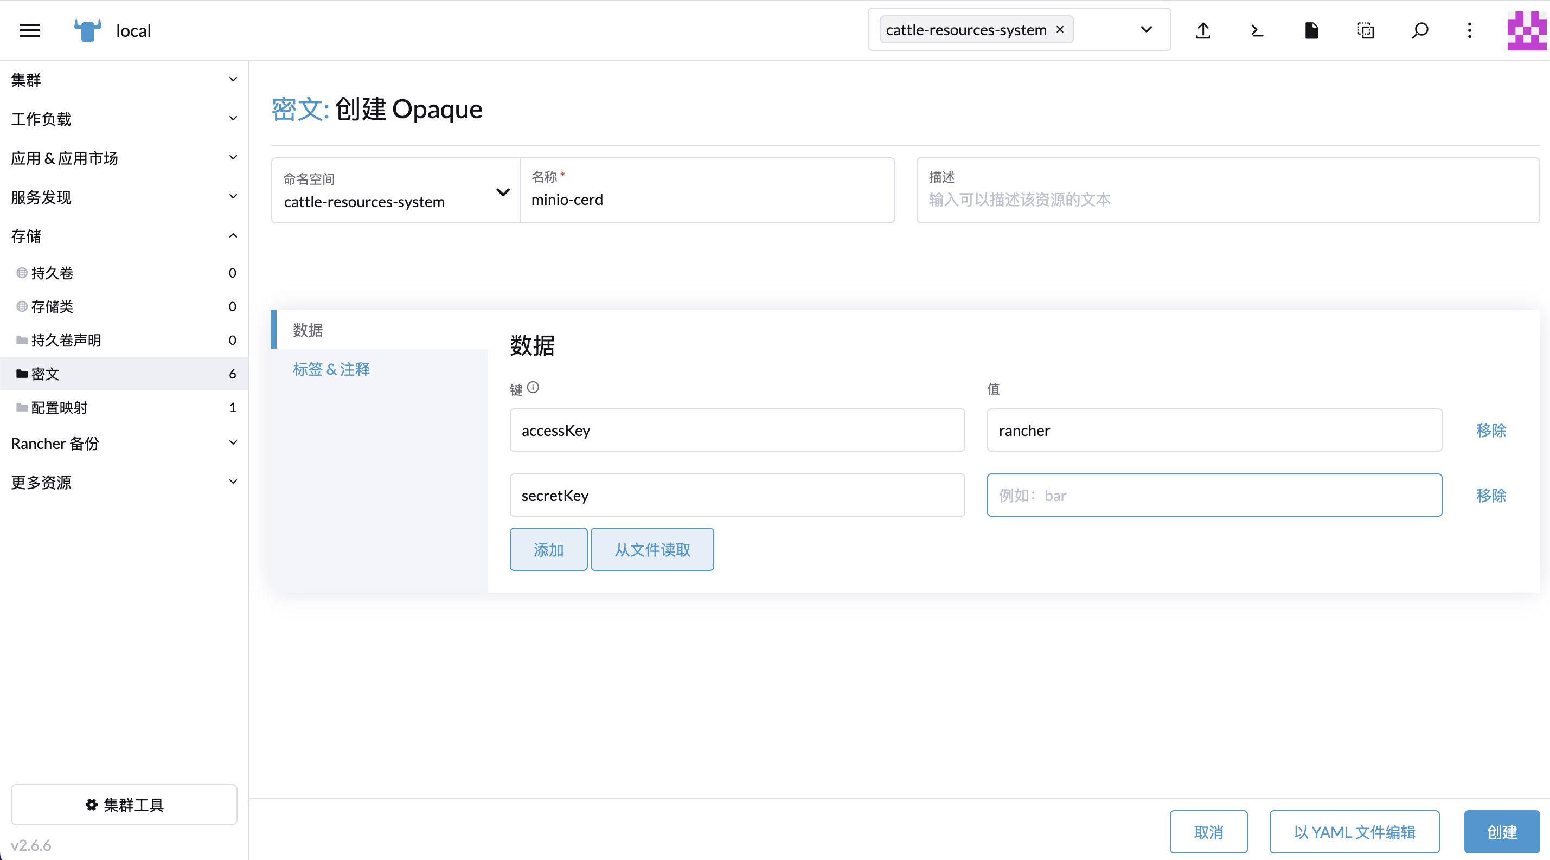The height and width of the screenshot is (860, 1550).
Task: Click 移除 next to the accessKey row
Action: pyautogui.click(x=1490, y=430)
